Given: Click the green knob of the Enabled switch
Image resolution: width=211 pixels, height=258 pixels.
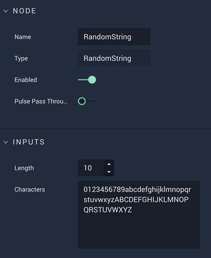Looking at the screenshot, I should 92,80.
